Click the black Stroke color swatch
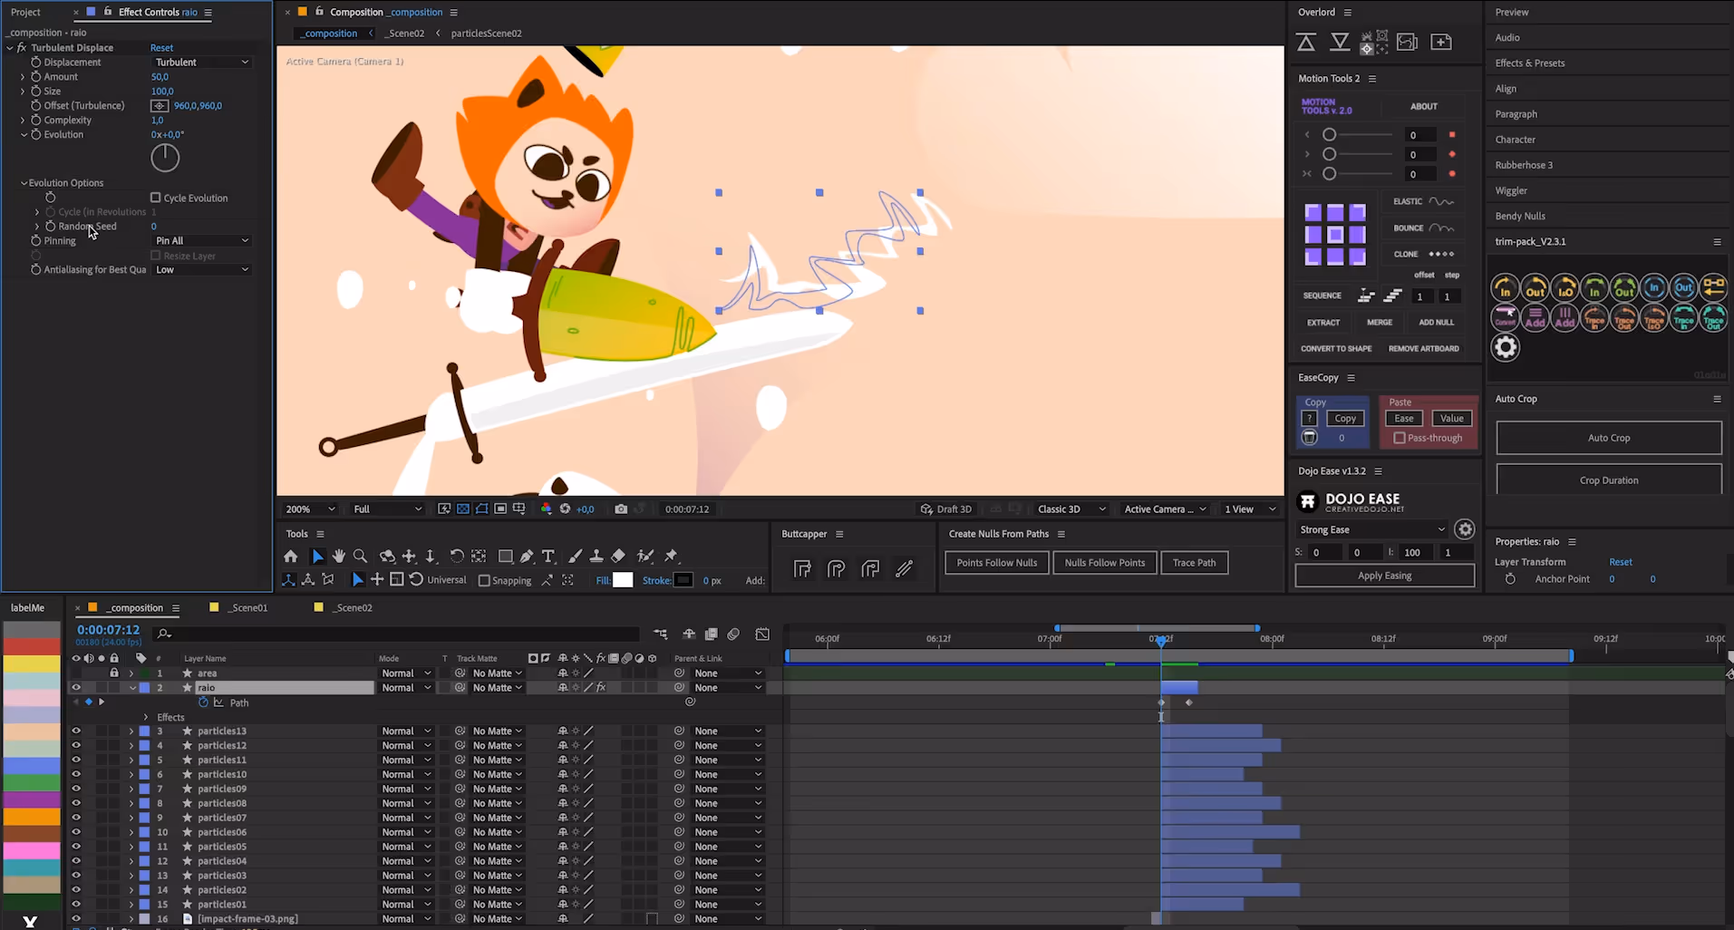 683,580
